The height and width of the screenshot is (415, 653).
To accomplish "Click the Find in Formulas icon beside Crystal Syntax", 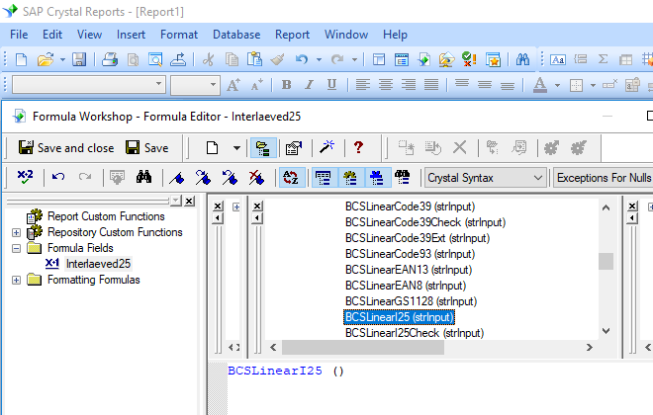I will click(403, 178).
